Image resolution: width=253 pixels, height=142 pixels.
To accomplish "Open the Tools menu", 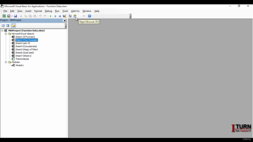I will point(65,11).
